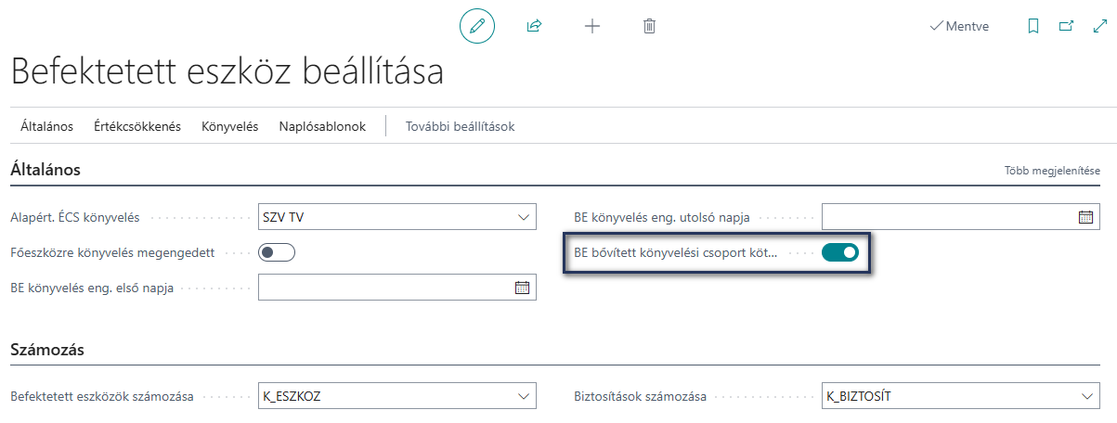Viewport: 1117px width, 423px height.
Task: Click the K_BIZTOSÍT value field
Action: pyautogui.click(x=961, y=396)
